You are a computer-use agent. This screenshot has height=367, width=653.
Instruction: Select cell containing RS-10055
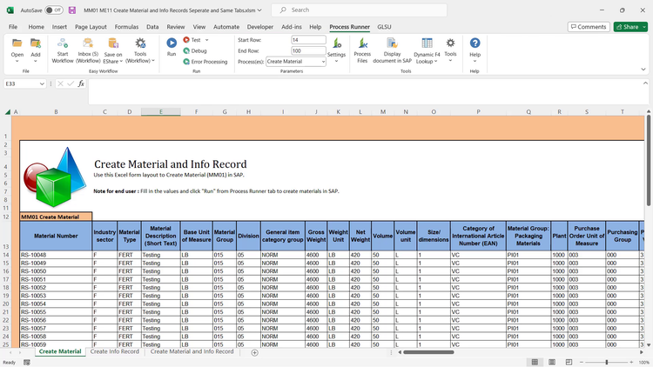(x=56, y=312)
